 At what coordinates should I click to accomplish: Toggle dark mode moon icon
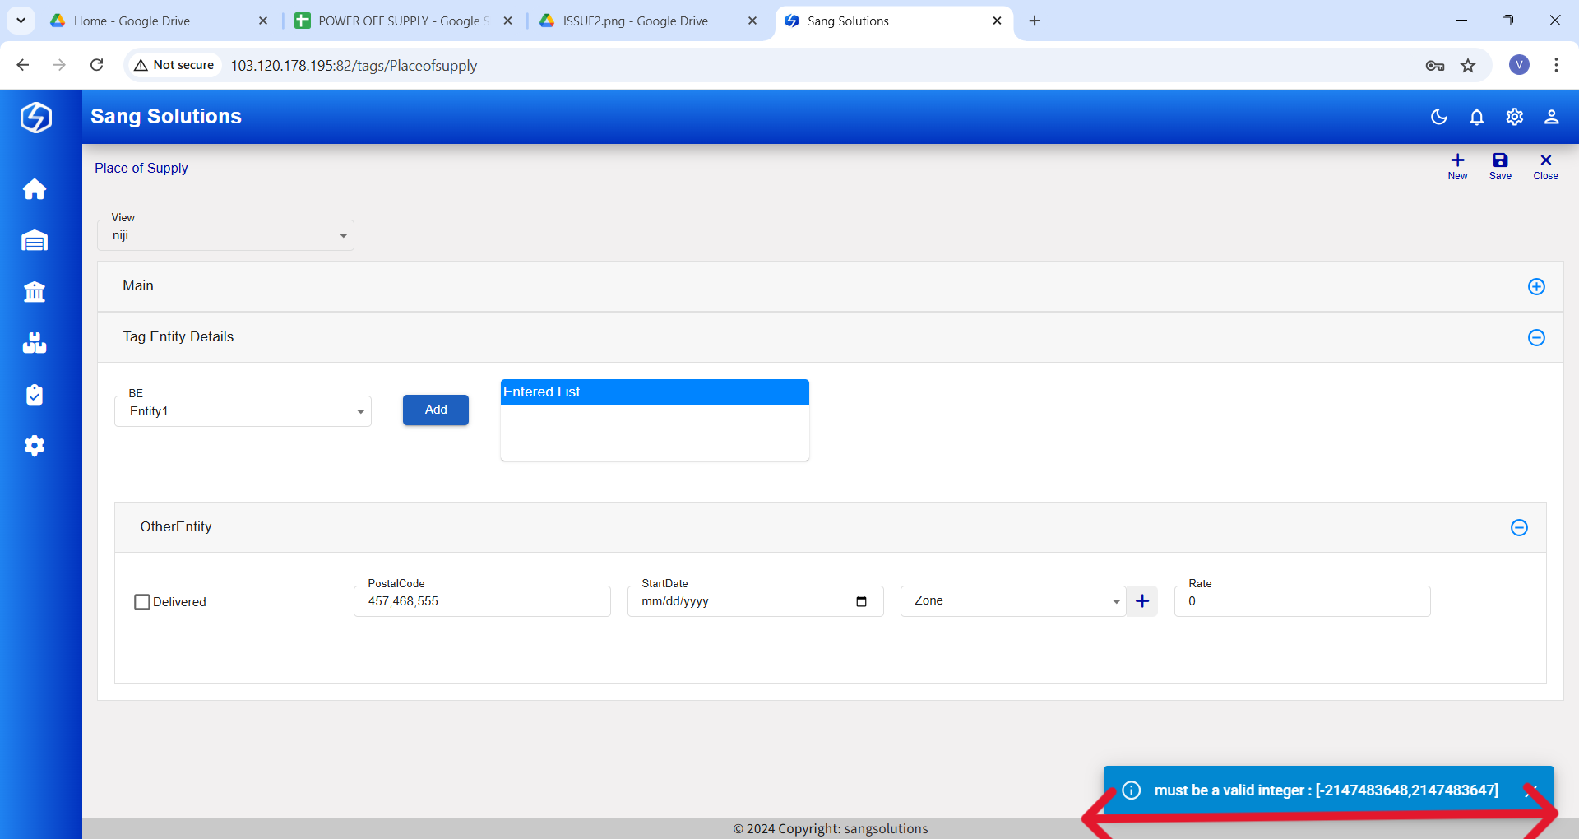(x=1438, y=117)
